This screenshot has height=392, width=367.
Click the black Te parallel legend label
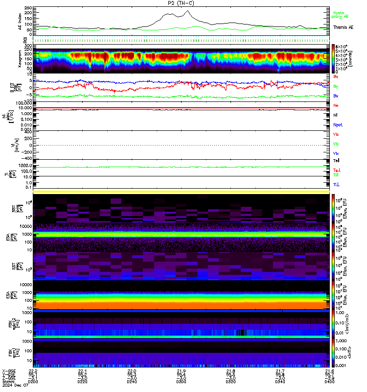336,161
